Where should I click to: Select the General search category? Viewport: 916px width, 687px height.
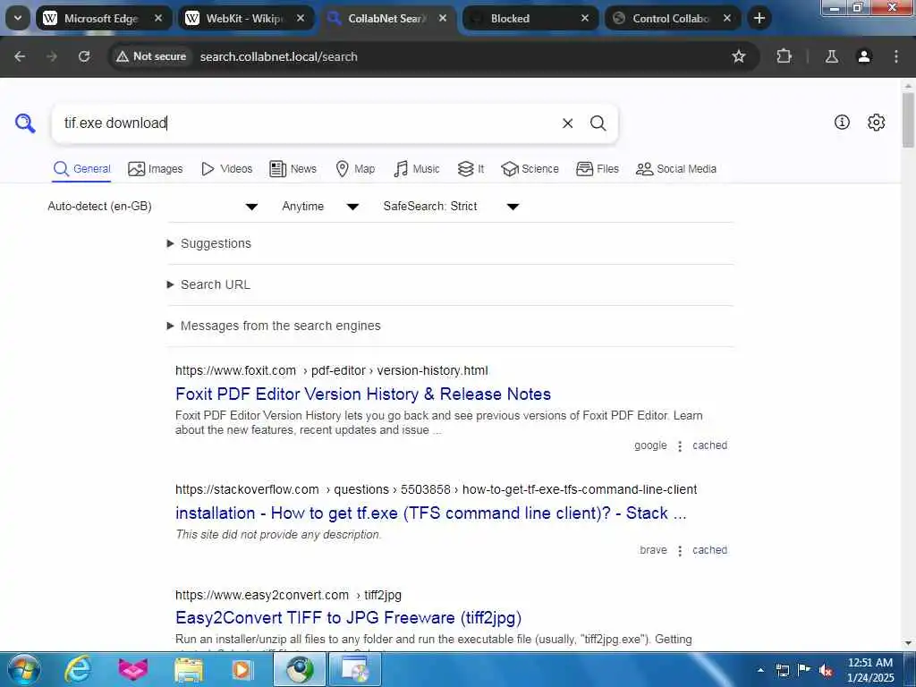pyautogui.click(x=81, y=169)
